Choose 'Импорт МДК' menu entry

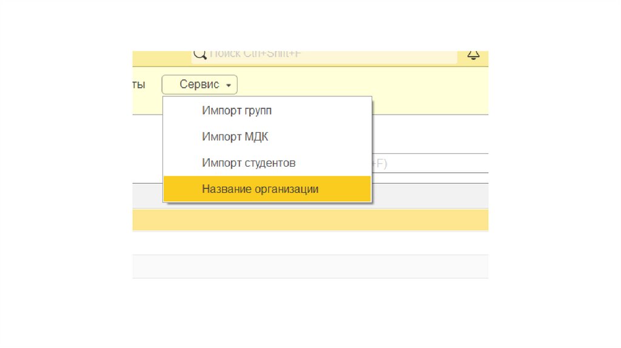tap(235, 137)
